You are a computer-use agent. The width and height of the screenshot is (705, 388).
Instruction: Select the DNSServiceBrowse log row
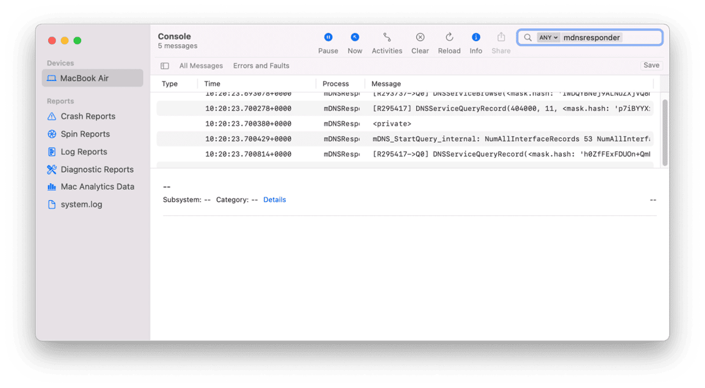pos(405,95)
